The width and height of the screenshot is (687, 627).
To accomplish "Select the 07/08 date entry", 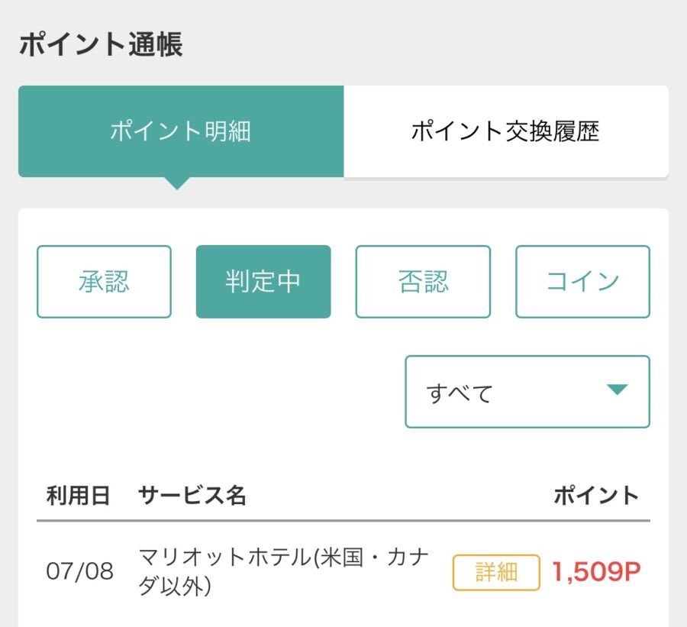I will pos(79,571).
